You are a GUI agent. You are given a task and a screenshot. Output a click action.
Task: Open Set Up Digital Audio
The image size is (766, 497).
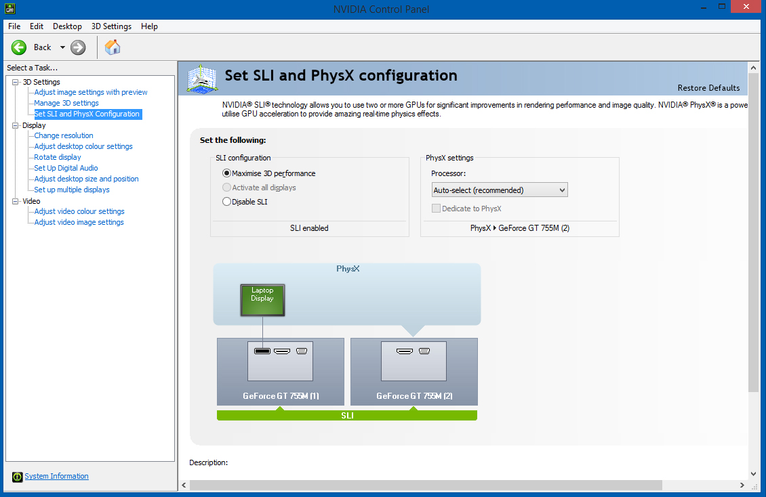coord(66,168)
